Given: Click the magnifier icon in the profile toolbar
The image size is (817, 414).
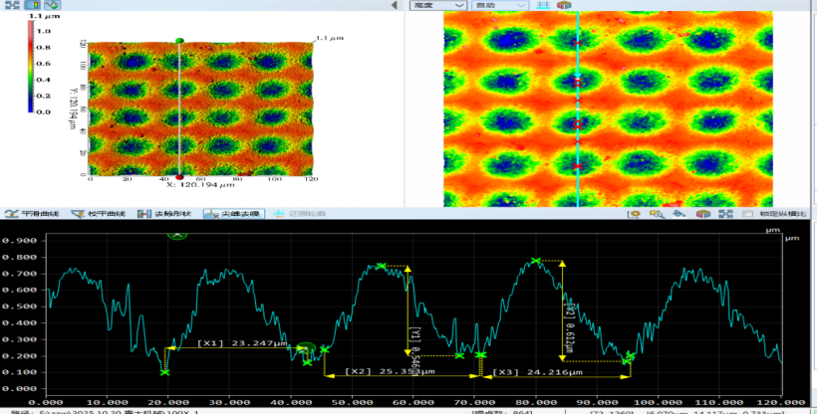Looking at the screenshot, I should pos(656,214).
